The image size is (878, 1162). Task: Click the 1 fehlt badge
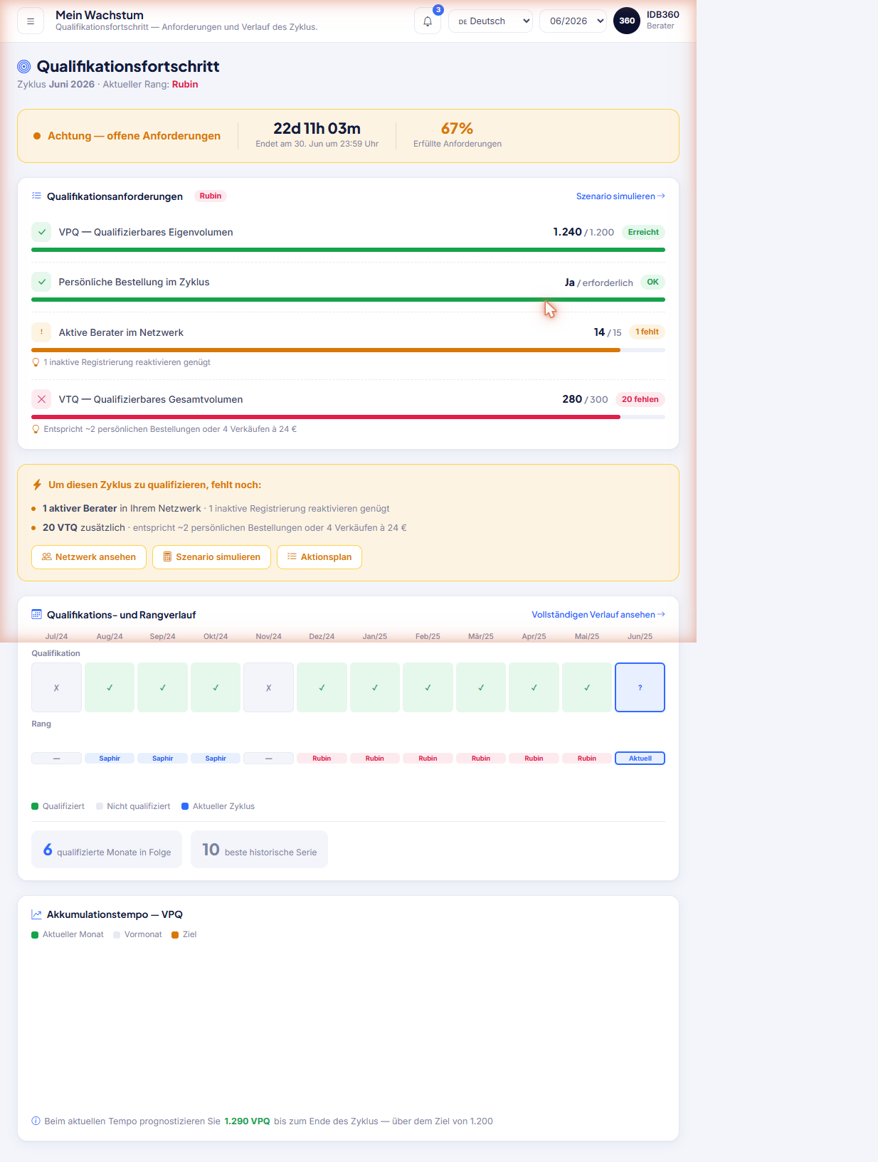(x=647, y=332)
